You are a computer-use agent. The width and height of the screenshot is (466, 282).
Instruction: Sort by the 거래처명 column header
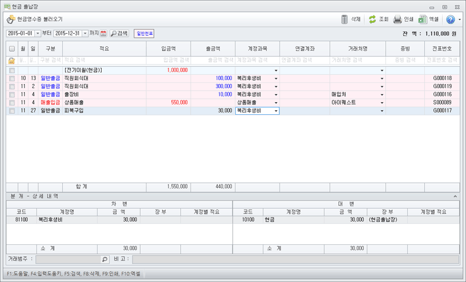tap(358, 49)
